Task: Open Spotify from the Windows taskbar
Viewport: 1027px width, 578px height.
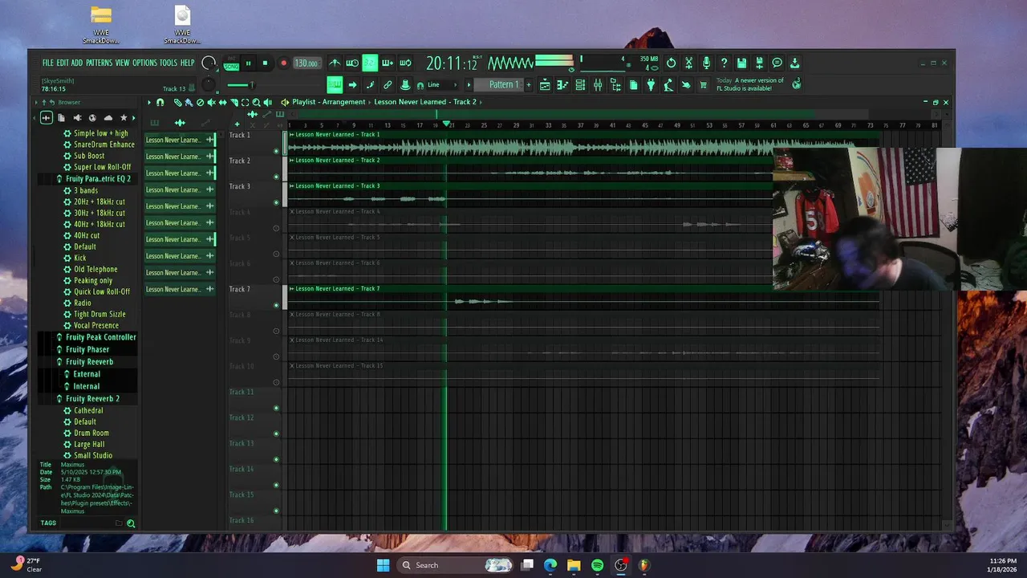Action: pyautogui.click(x=597, y=565)
